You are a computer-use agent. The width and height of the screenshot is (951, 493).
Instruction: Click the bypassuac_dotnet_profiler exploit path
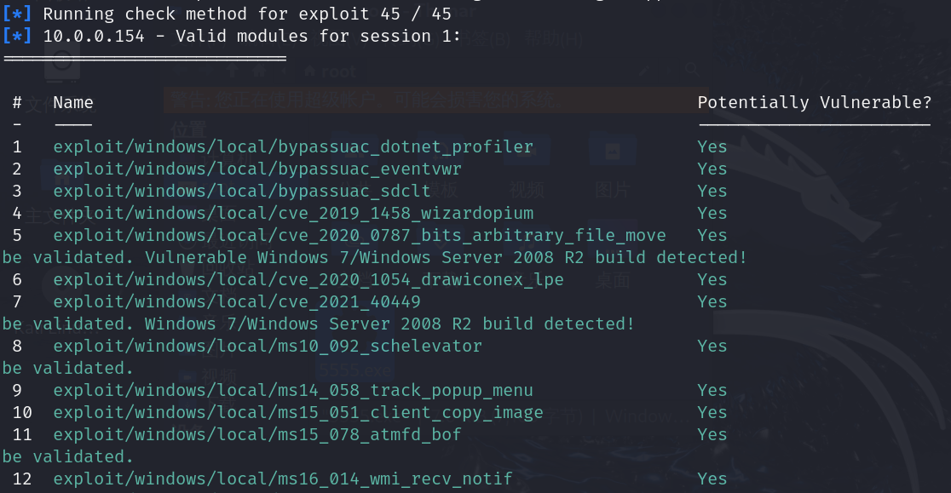pos(292,146)
